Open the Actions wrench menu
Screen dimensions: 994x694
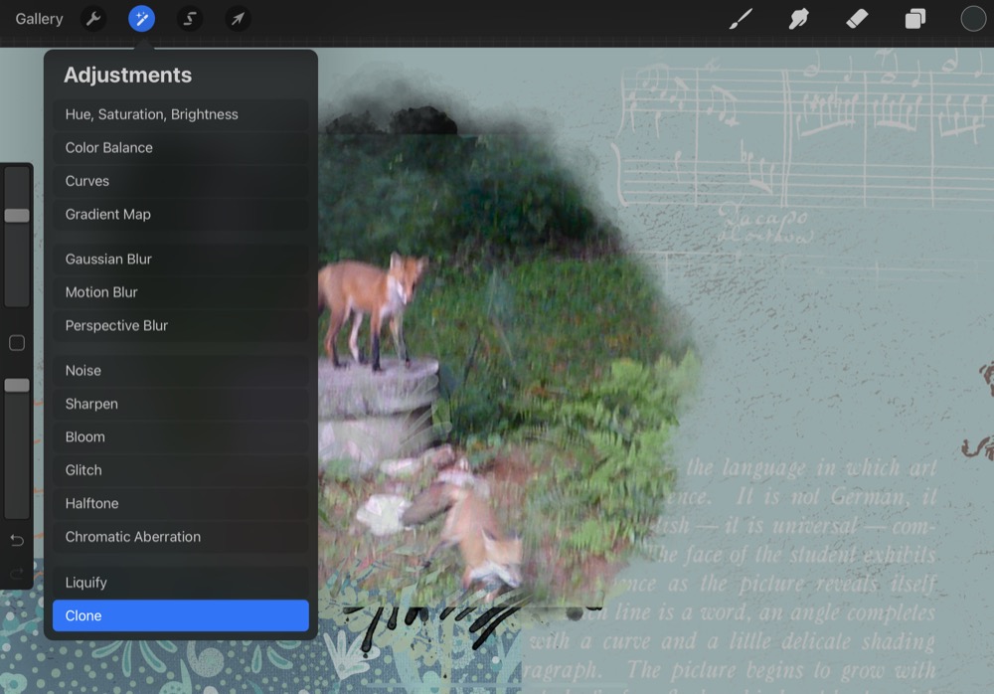(x=93, y=19)
